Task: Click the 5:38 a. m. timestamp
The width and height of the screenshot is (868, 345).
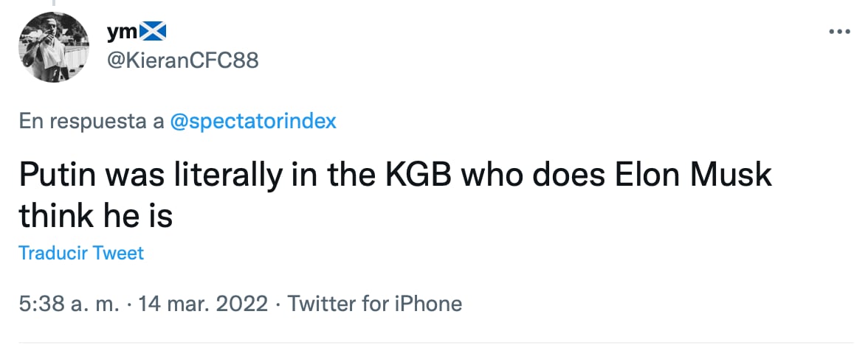Action: [x=69, y=304]
